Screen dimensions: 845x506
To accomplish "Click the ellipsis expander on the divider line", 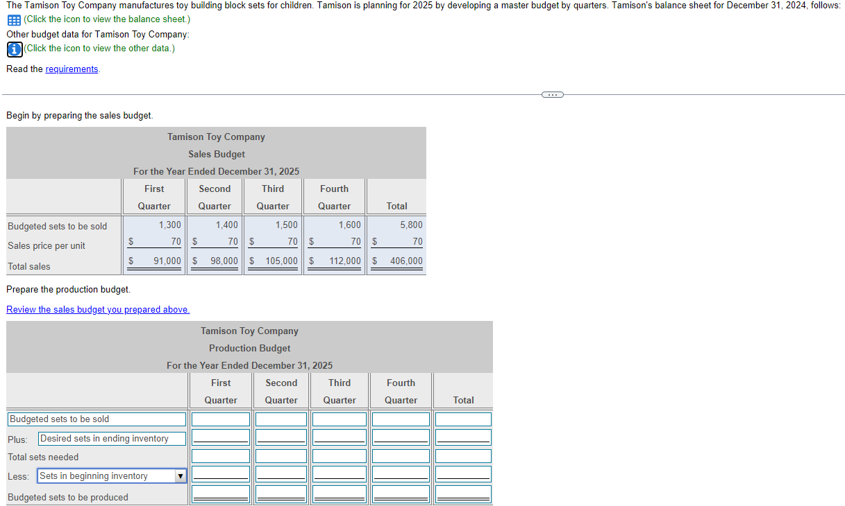I will [553, 94].
